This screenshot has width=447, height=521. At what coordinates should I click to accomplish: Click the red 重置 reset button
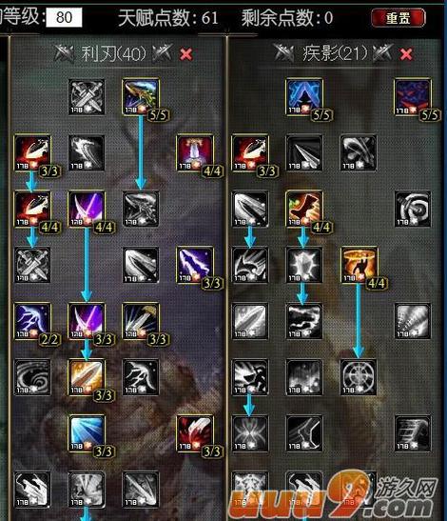(398, 18)
